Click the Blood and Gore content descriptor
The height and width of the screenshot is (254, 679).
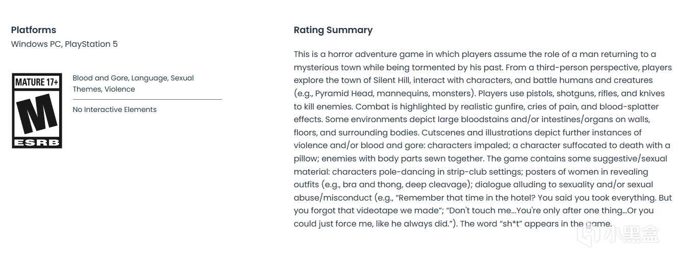(101, 78)
